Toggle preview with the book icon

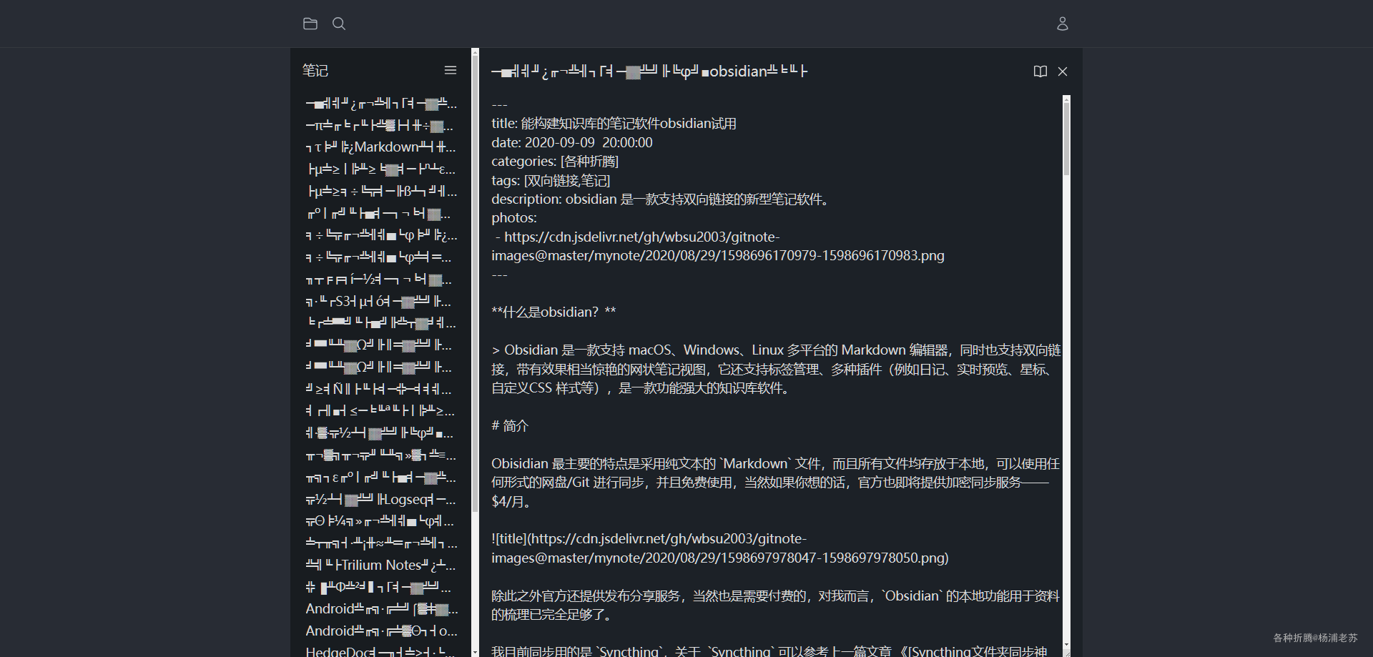[x=1040, y=71]
